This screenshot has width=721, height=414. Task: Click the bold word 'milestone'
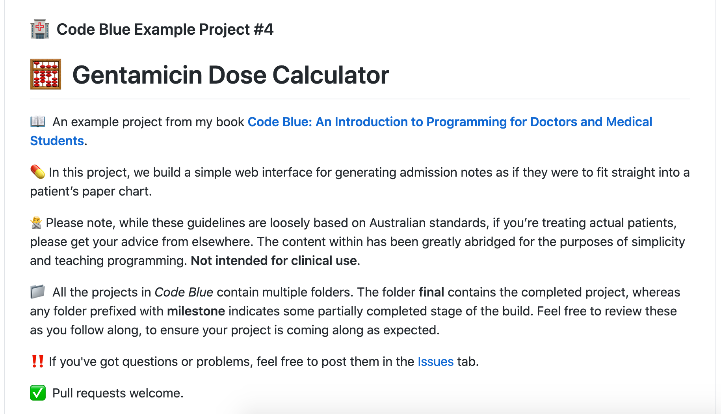(196, 311)
